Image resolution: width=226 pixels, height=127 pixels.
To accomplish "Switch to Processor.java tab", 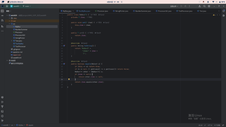I will pos(101,11).
